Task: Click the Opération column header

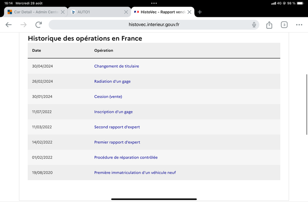Action: (104, 50)
